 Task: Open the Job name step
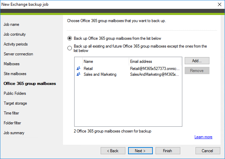coord(11,24)
